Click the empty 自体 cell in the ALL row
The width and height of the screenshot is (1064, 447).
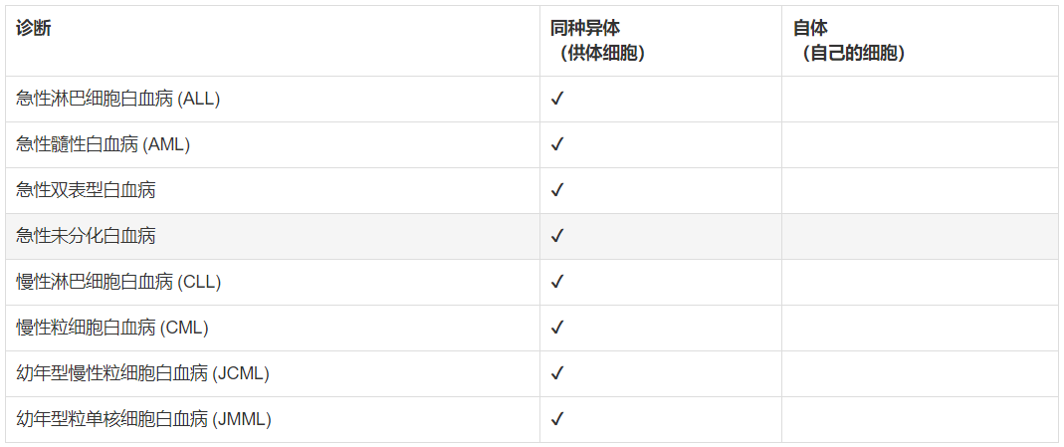(x=919, y=99)
